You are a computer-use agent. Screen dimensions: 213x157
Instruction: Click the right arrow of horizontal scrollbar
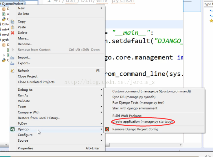pos(181,145)
